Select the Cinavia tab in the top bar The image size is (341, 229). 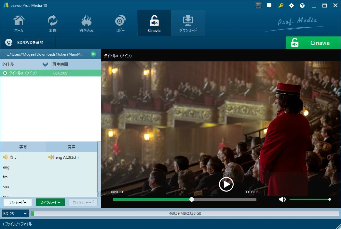coord(154,23)
